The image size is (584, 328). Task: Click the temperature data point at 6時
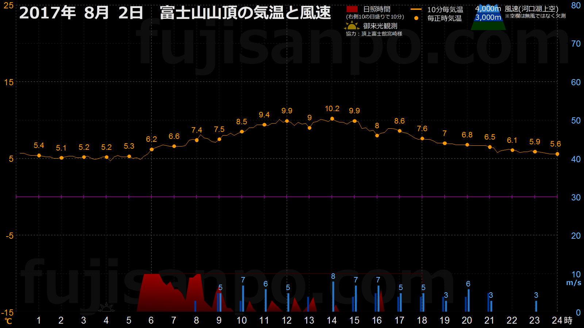[152, 149]
